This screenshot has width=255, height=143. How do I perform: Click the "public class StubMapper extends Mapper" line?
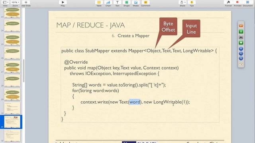click(139, 51)
